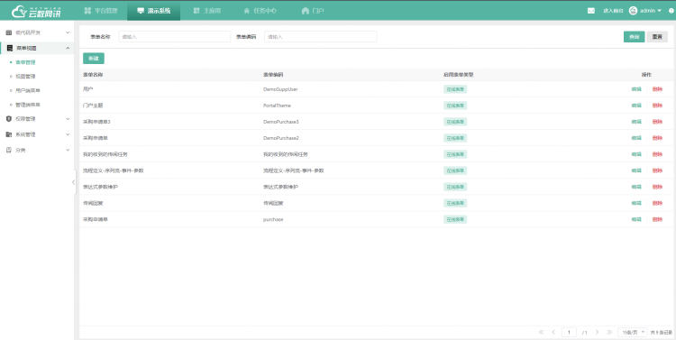Click the DemoPurchase2 code cell
The width and height of the screenshot is (676, 340).
pos(280,138)
